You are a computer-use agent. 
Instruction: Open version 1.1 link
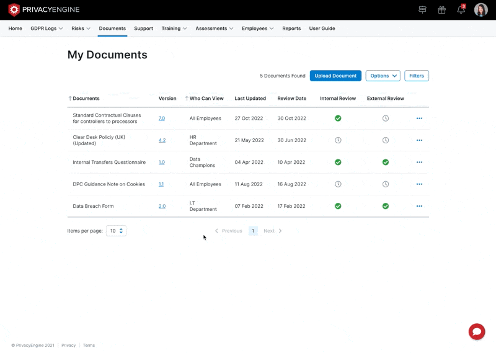point(161,184)
